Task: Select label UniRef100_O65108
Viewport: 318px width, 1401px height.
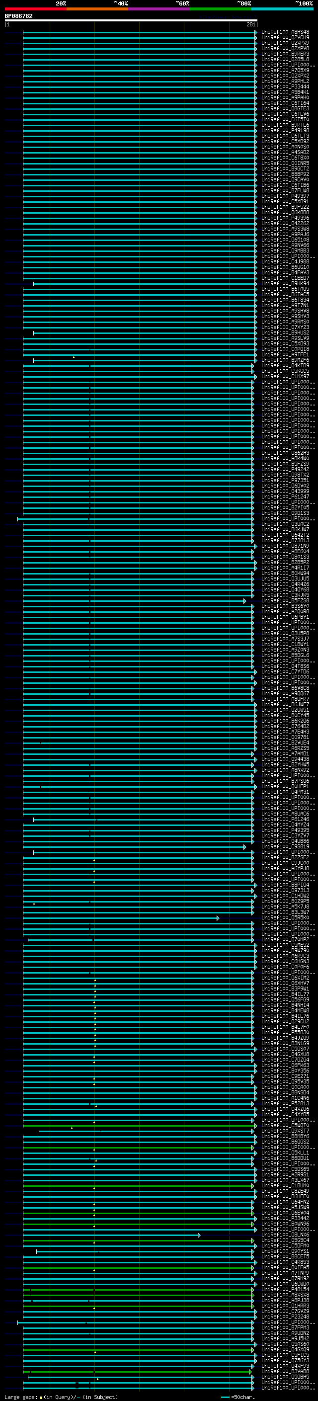Action: tap(285, 240)
